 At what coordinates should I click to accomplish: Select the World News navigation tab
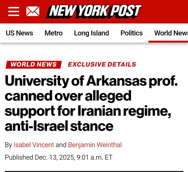coord(171,33)
